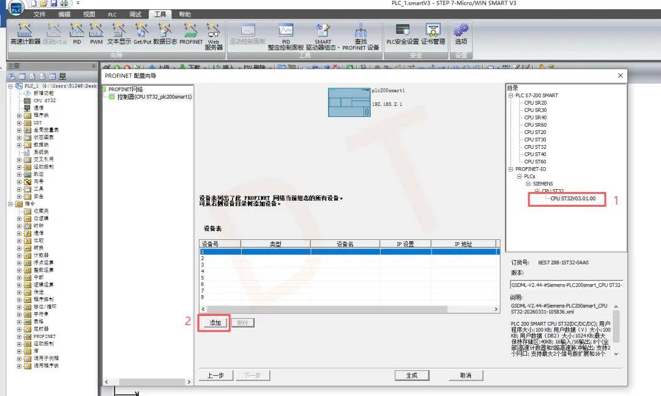Expand the 程序块 node in project tree
Image resolution: width=661 pixels, height=396 pixels.
19,116
